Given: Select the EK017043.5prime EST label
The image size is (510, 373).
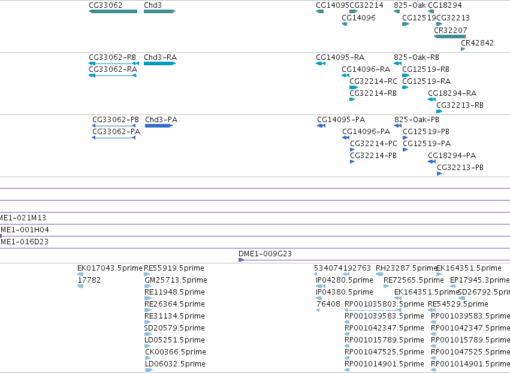Looking at the screenshot, I should click(110, 268).
